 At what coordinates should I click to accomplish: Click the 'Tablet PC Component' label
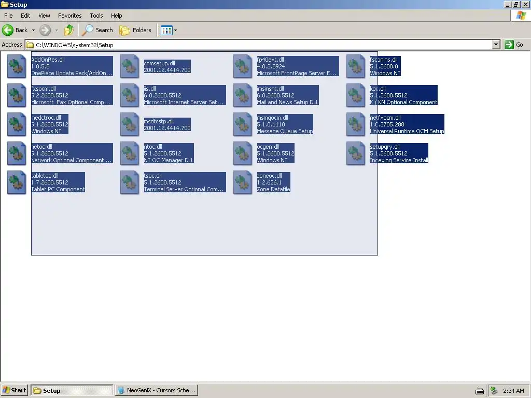pos(58,190)
